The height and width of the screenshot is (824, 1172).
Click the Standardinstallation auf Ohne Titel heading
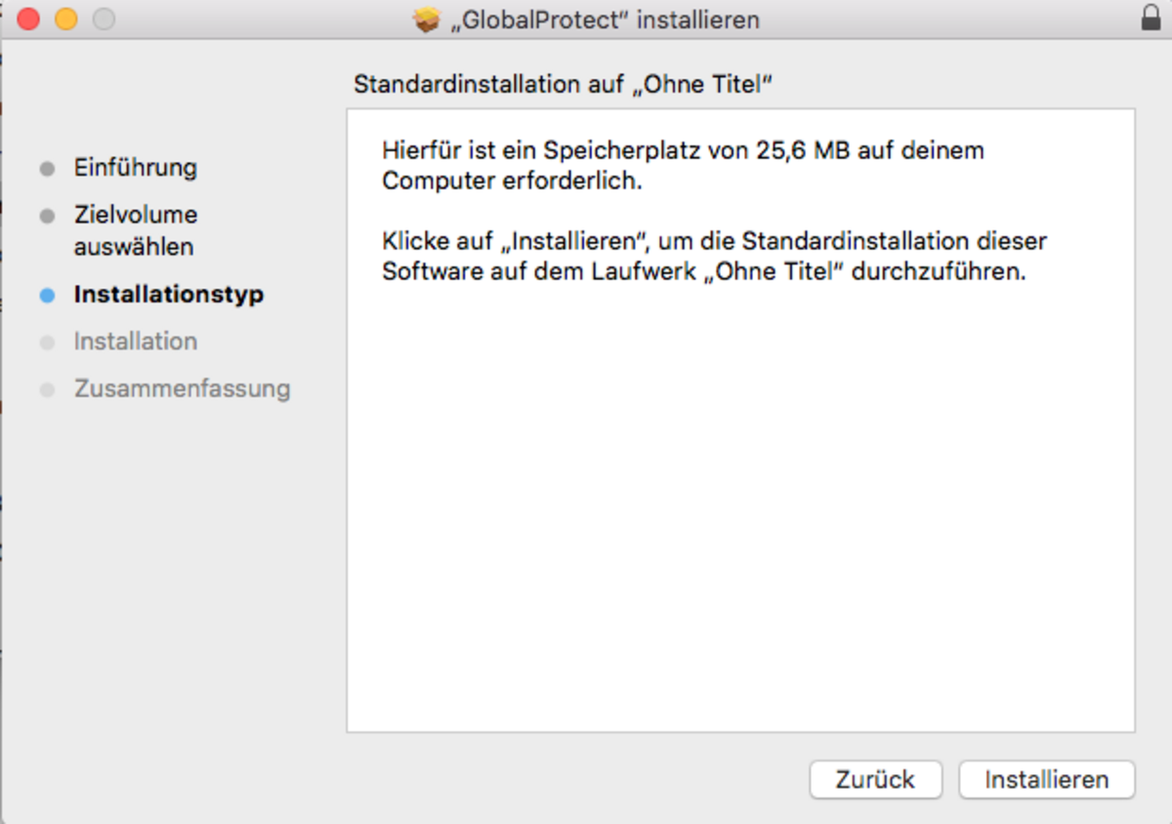[563, 84]
